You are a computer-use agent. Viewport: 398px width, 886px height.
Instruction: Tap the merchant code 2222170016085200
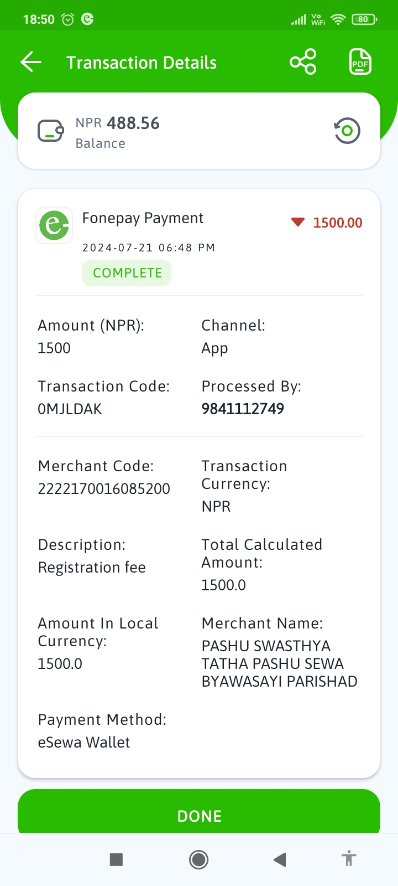pyautogui.click(x=104, y=489)
